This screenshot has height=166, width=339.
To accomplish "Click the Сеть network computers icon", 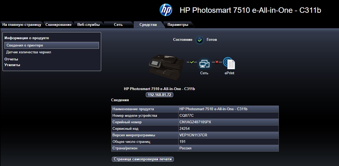I will 204,64.
